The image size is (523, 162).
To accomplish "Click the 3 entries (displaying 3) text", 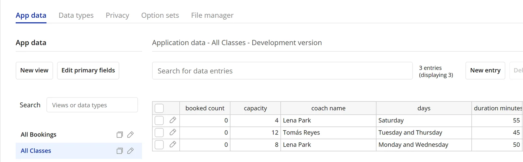I will (436, 71).
